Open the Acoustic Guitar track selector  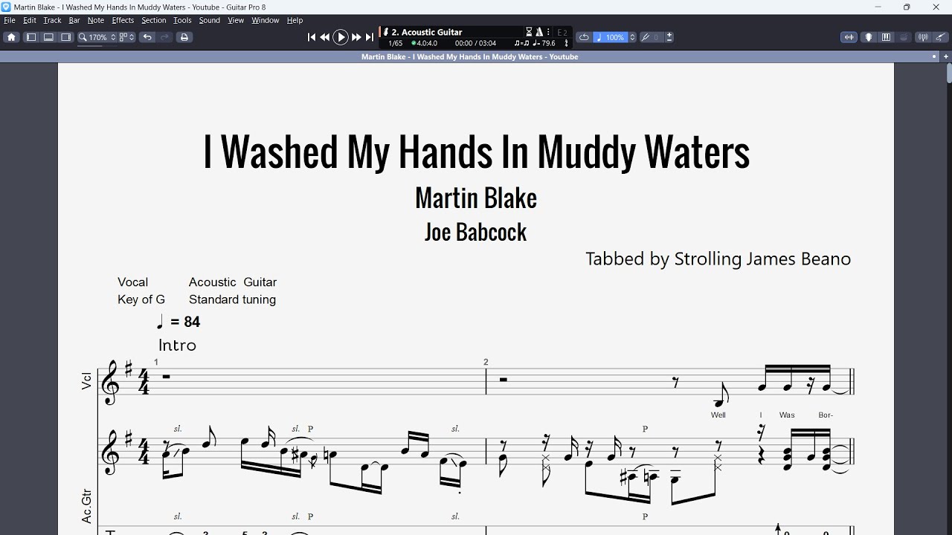(x=428, y=32)
